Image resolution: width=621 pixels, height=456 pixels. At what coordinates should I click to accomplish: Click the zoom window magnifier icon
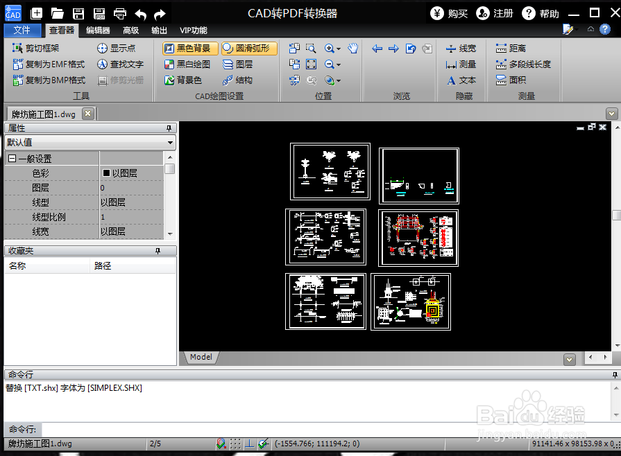tap(312, 49)
